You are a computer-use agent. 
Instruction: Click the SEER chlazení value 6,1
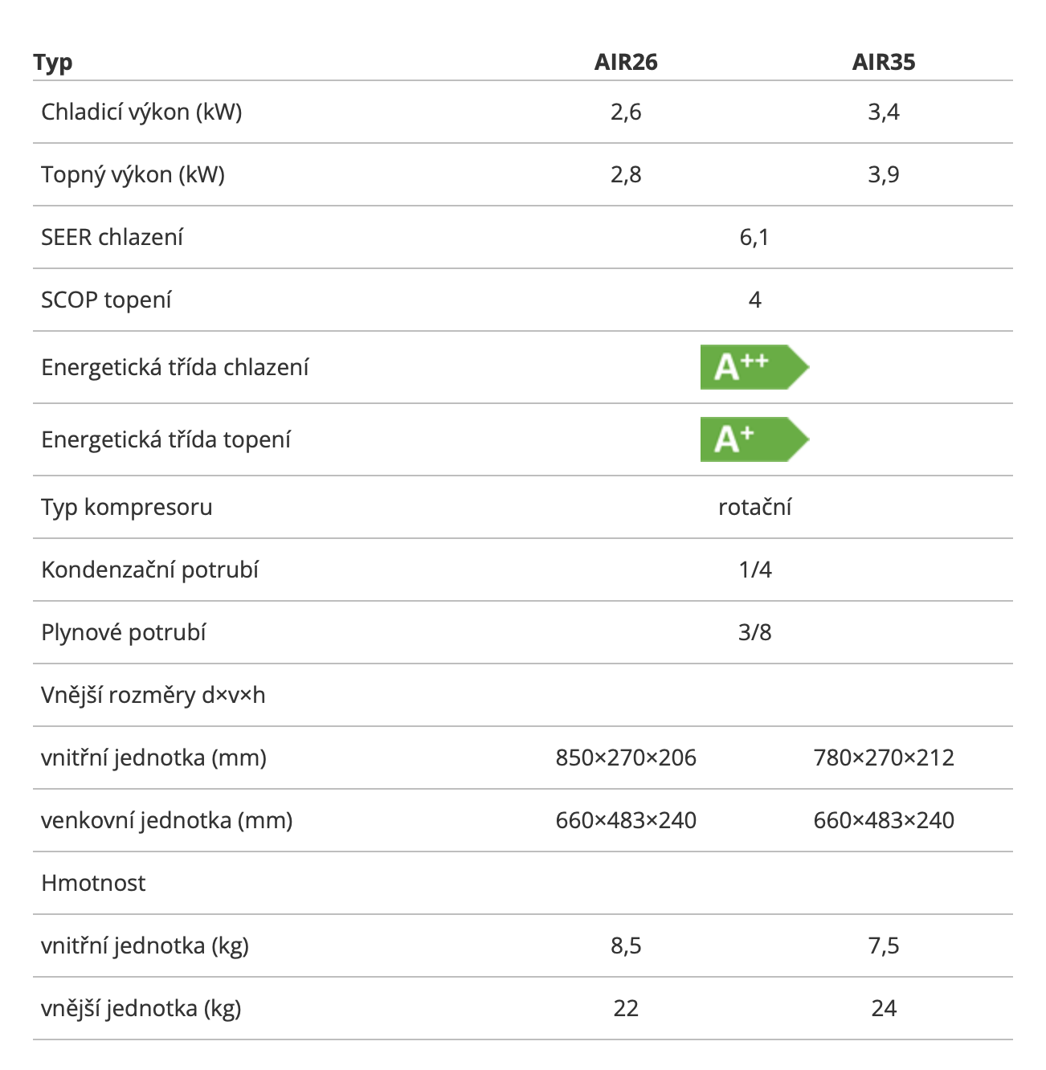(x=754, y=237)
